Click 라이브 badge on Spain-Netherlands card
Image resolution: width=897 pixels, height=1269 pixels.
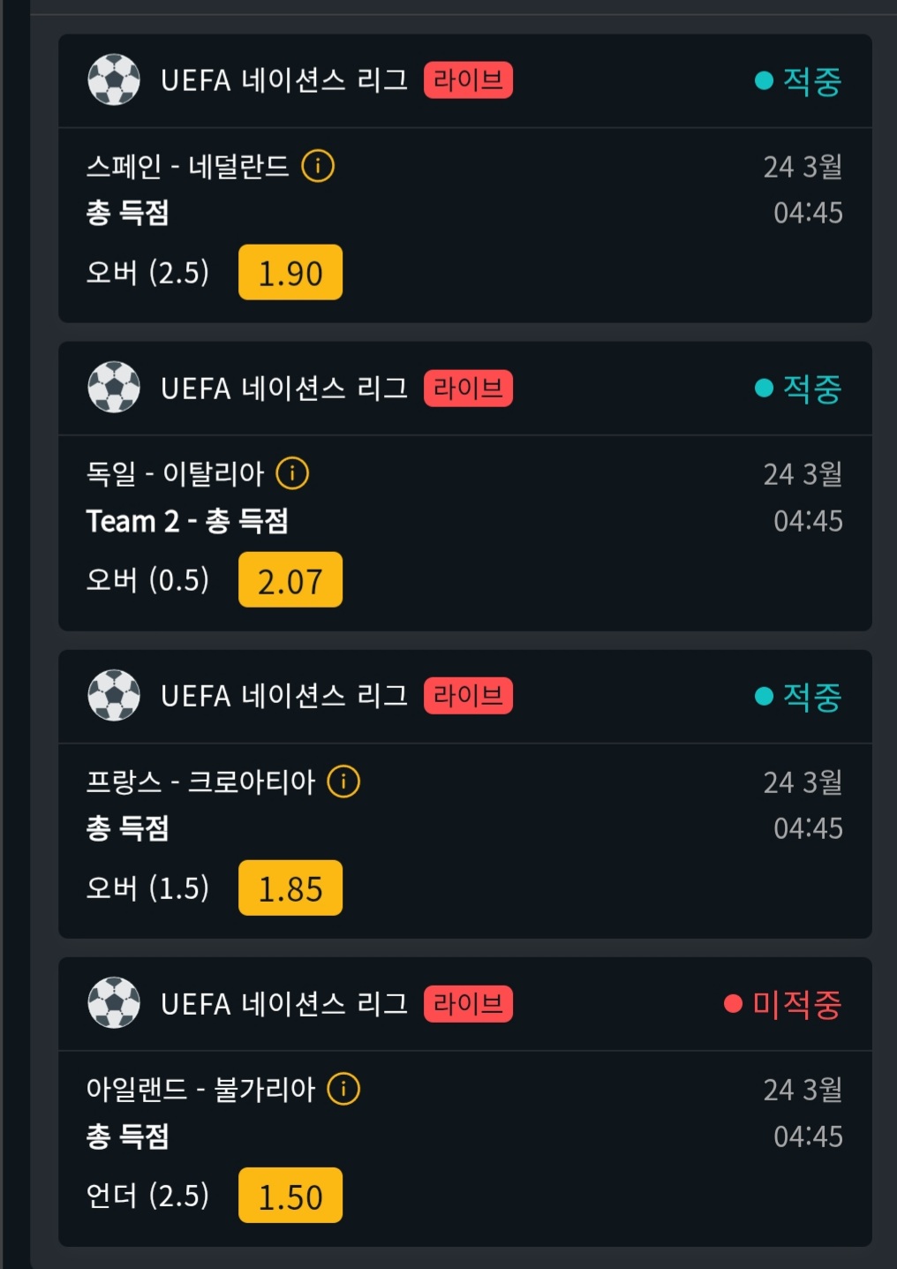click(468, 80)
